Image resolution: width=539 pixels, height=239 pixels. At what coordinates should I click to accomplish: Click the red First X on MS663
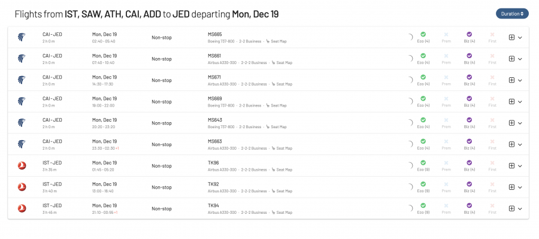[x=492, y=141]
